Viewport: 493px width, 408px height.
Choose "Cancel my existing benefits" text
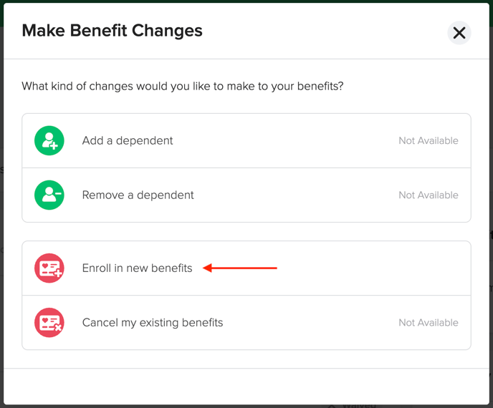(153, 323)
